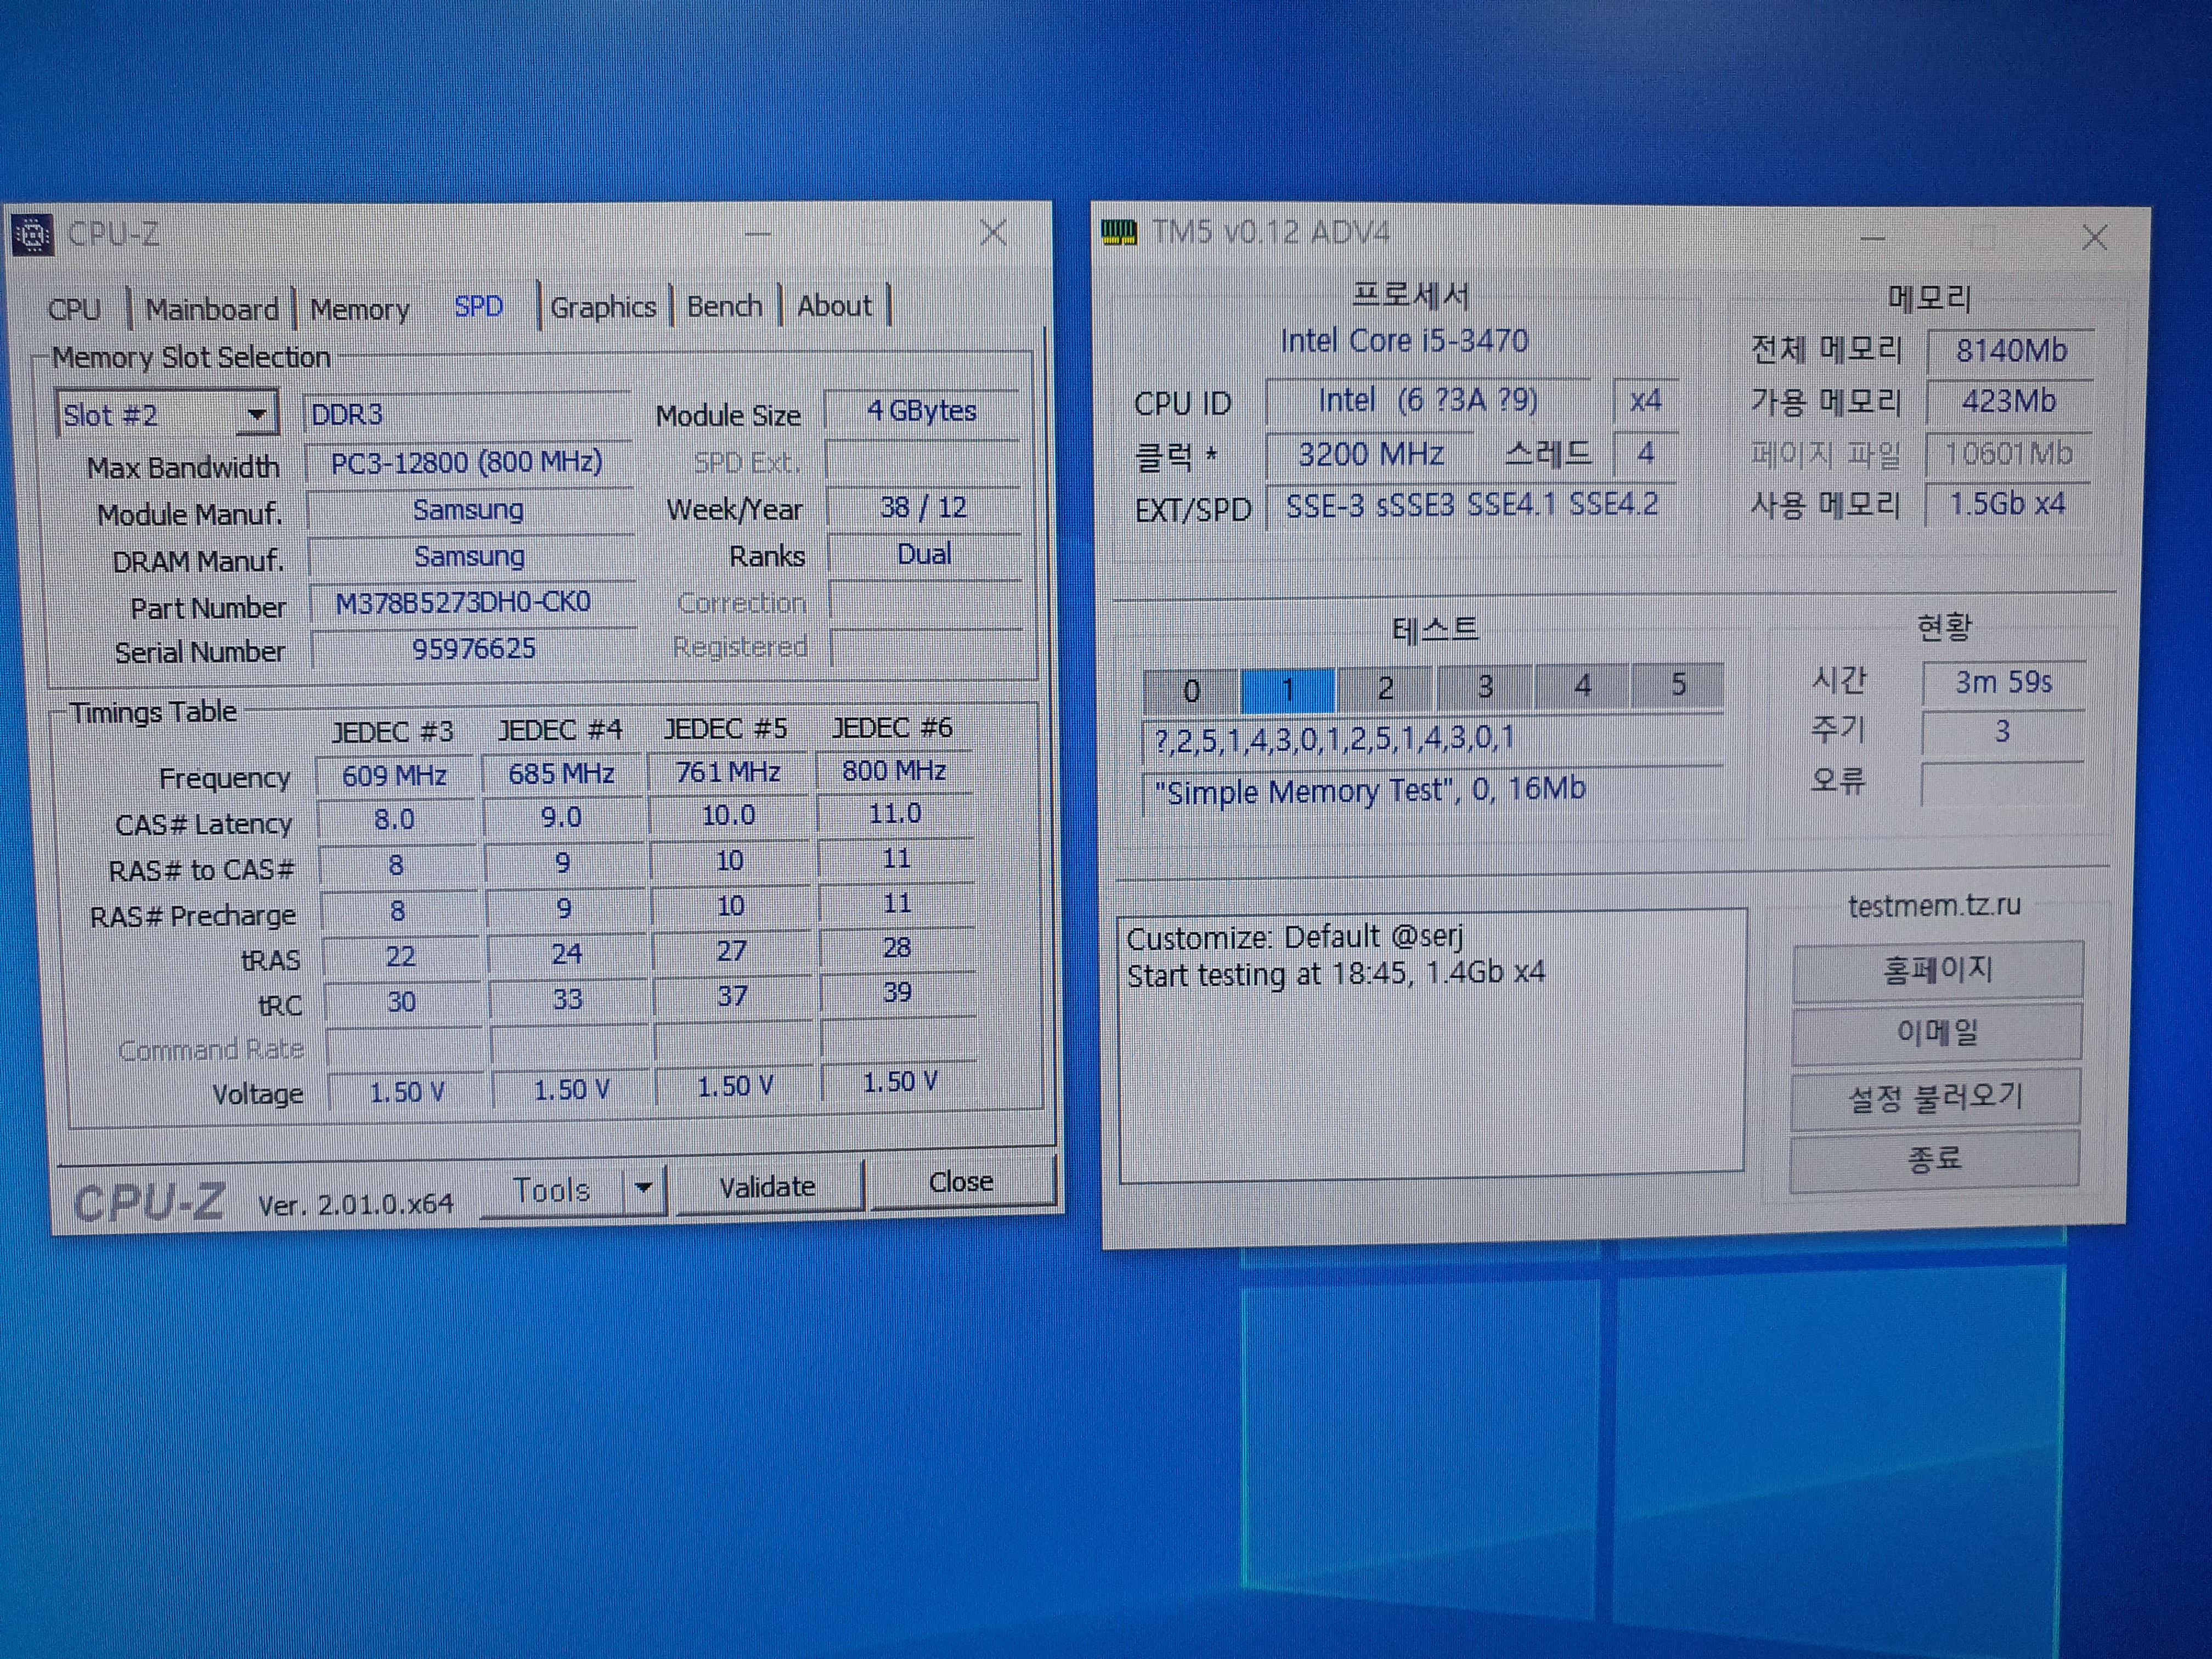Click the TM5 memory chip icon in title bar
2212x1659 pixels.
pyautogui.click(x=1118, y=233)
